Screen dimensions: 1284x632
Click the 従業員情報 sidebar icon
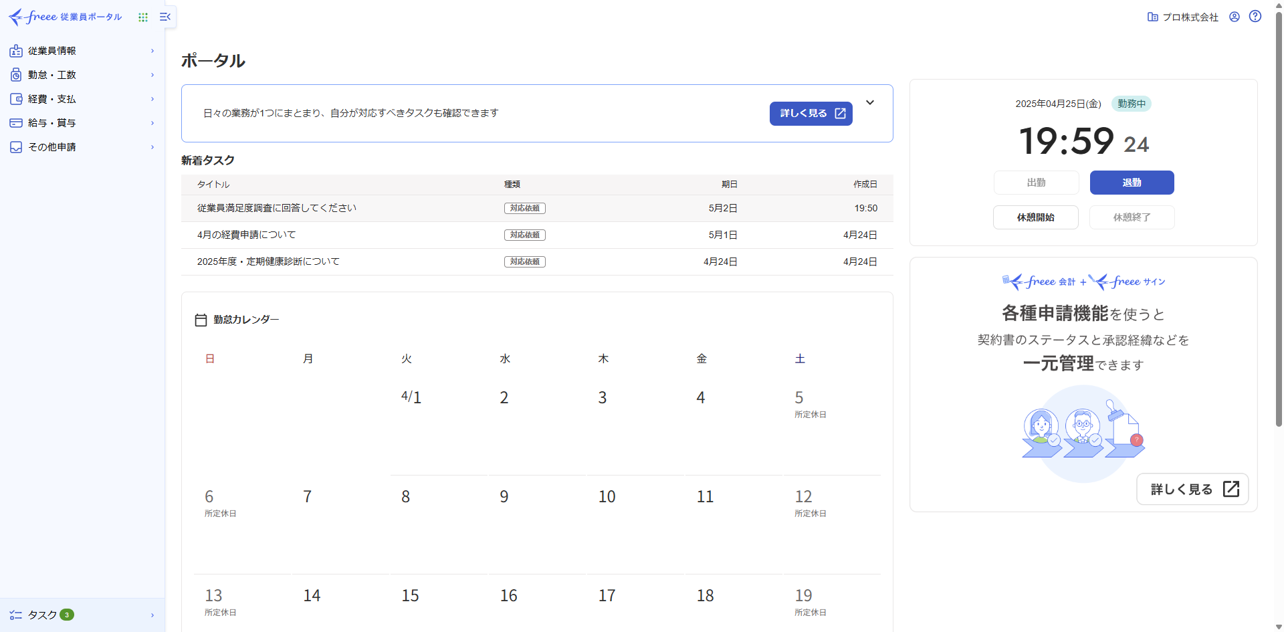coord(16,51)
